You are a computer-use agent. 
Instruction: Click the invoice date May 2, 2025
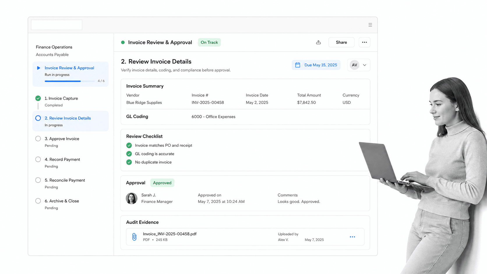click(257, 102)
